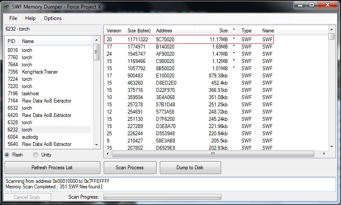Select the Flash radio button
The image size is (341, 205).
pyautogui.click(x=7, y=155)
